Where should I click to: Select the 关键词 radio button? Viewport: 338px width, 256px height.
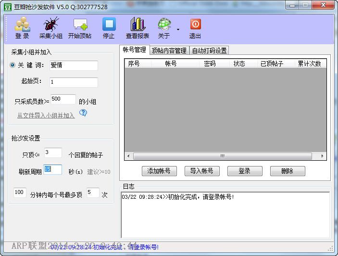point(13,65)
